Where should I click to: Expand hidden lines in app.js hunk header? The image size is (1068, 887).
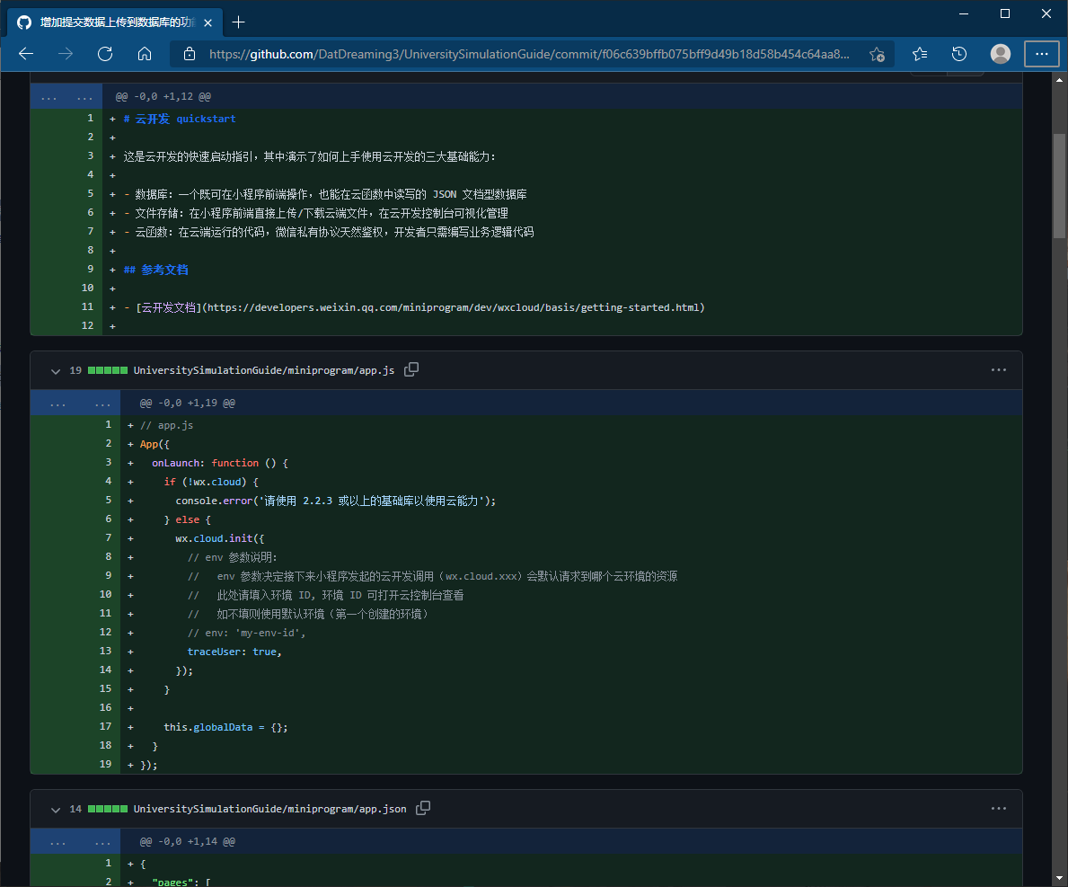pos(75,404)
